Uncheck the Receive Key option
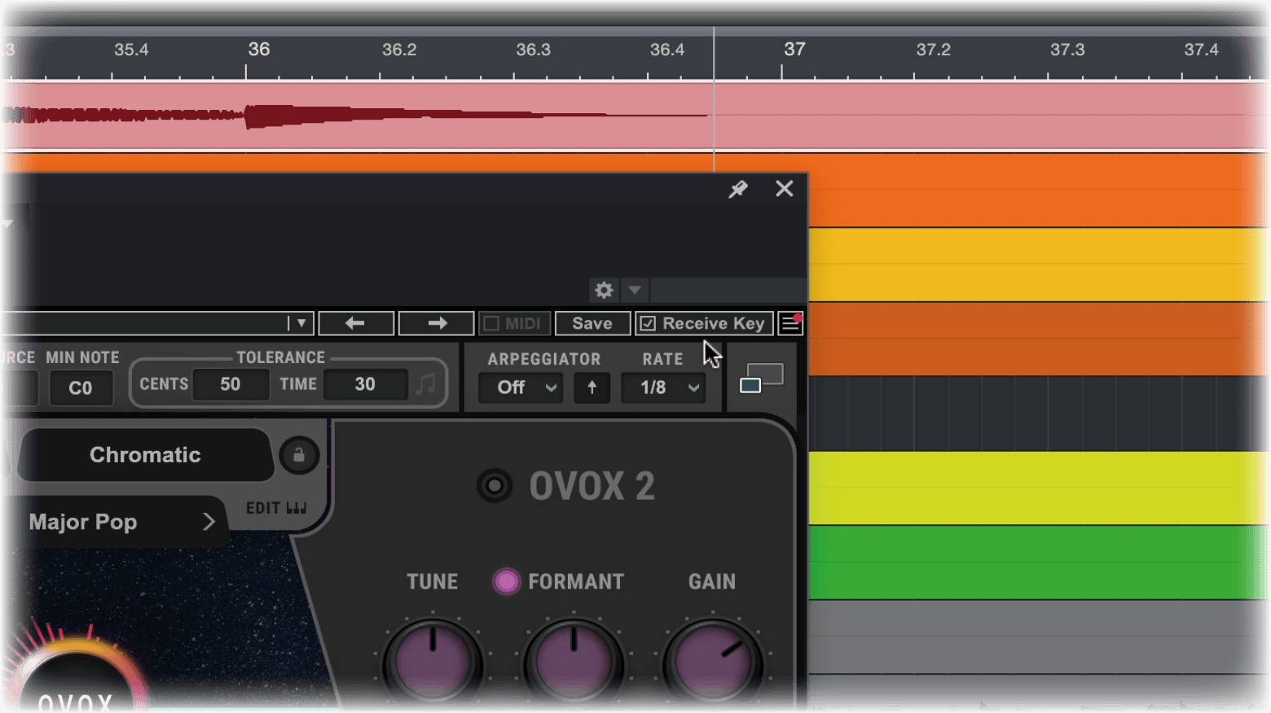Viewport: 1271px width, 713px height. click(x=648, y=324)
